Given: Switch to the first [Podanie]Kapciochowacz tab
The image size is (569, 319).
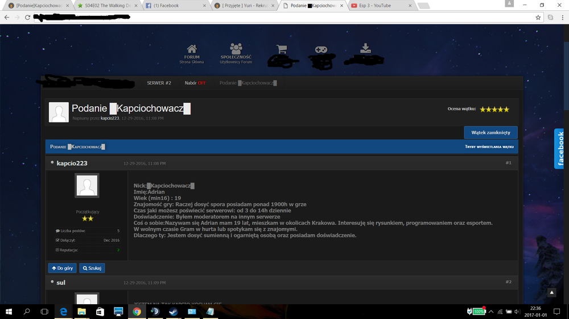Looking at the screenshot, I should point(39,6).
